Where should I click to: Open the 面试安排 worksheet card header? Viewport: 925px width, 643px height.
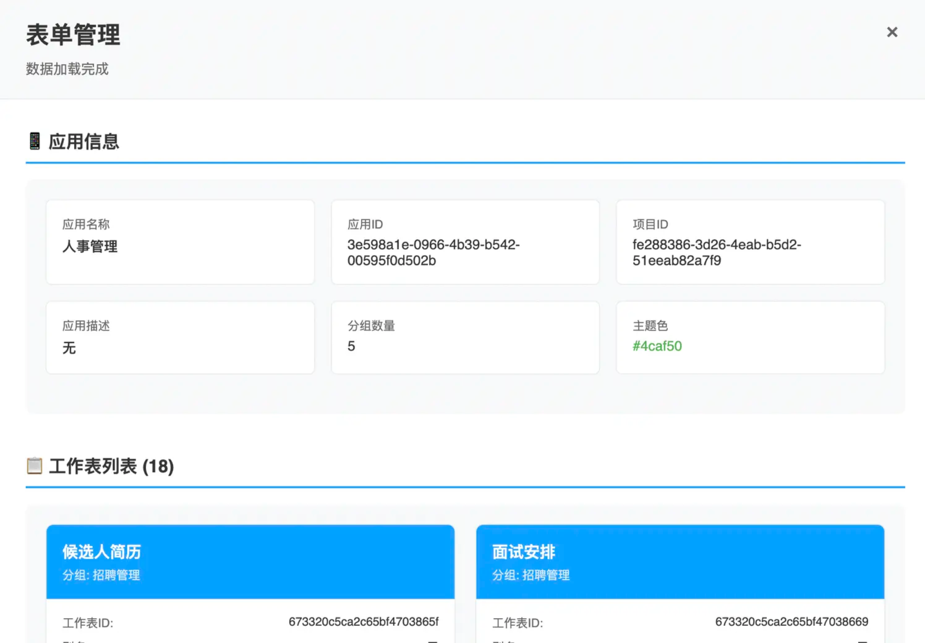(x=680, y=562)
